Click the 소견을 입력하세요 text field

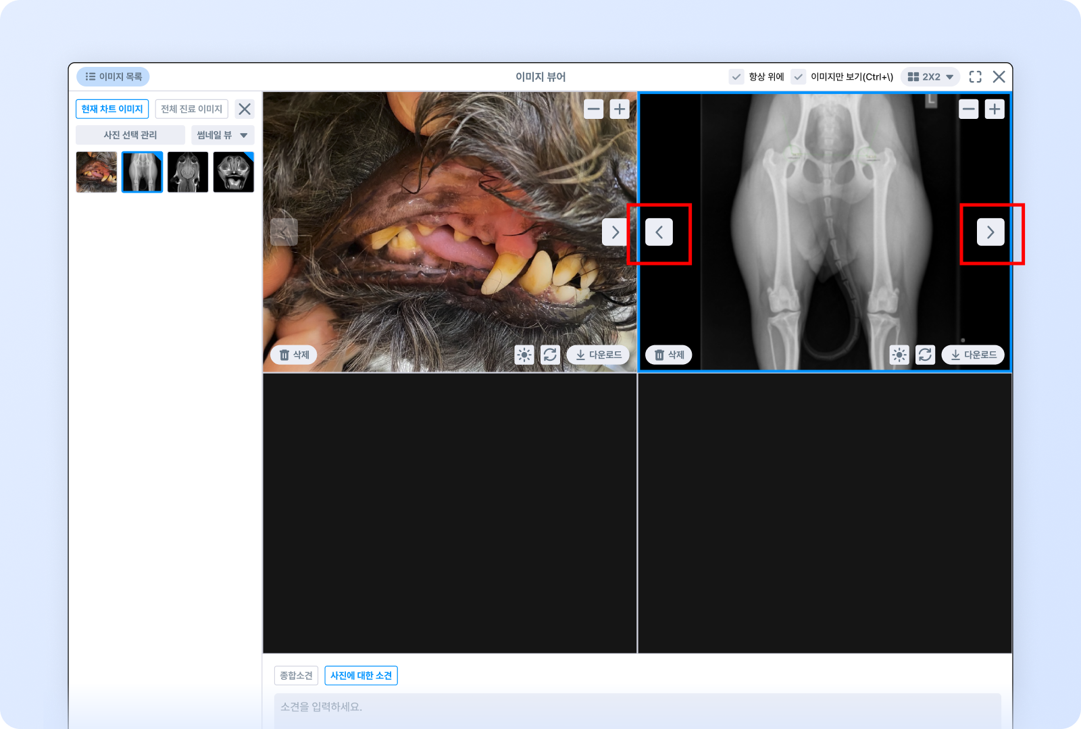coord(638,710)
